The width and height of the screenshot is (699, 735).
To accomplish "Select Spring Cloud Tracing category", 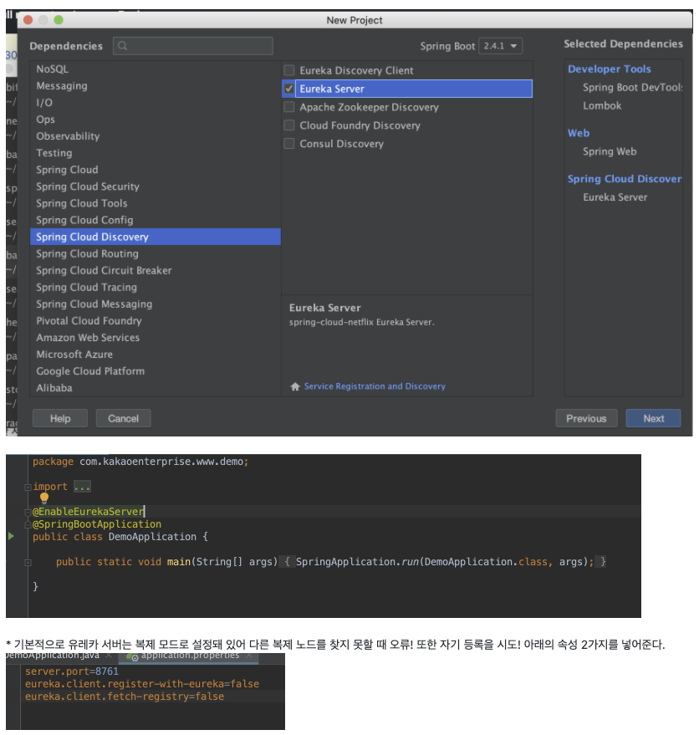I will (x=156, y=288).
